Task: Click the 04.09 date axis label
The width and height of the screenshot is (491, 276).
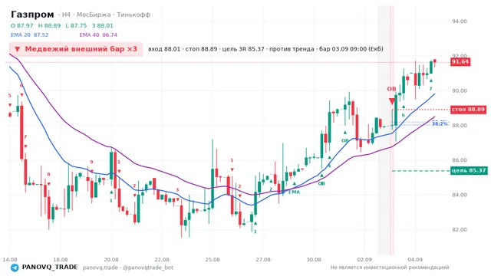Action: 415,260
